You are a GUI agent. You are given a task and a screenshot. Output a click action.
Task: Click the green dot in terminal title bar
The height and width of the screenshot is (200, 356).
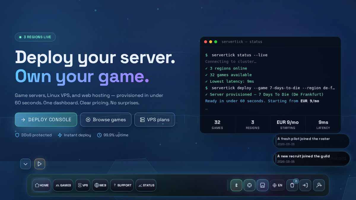[216, 42]
